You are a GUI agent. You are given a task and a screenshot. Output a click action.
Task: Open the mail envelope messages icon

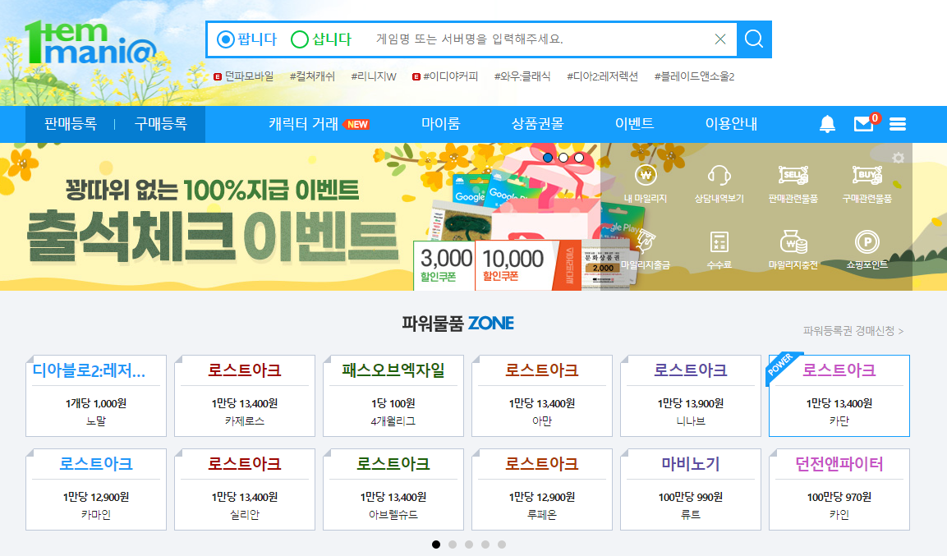point(864,124)
